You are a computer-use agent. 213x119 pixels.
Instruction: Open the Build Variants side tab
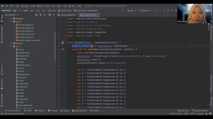[2, 100]
